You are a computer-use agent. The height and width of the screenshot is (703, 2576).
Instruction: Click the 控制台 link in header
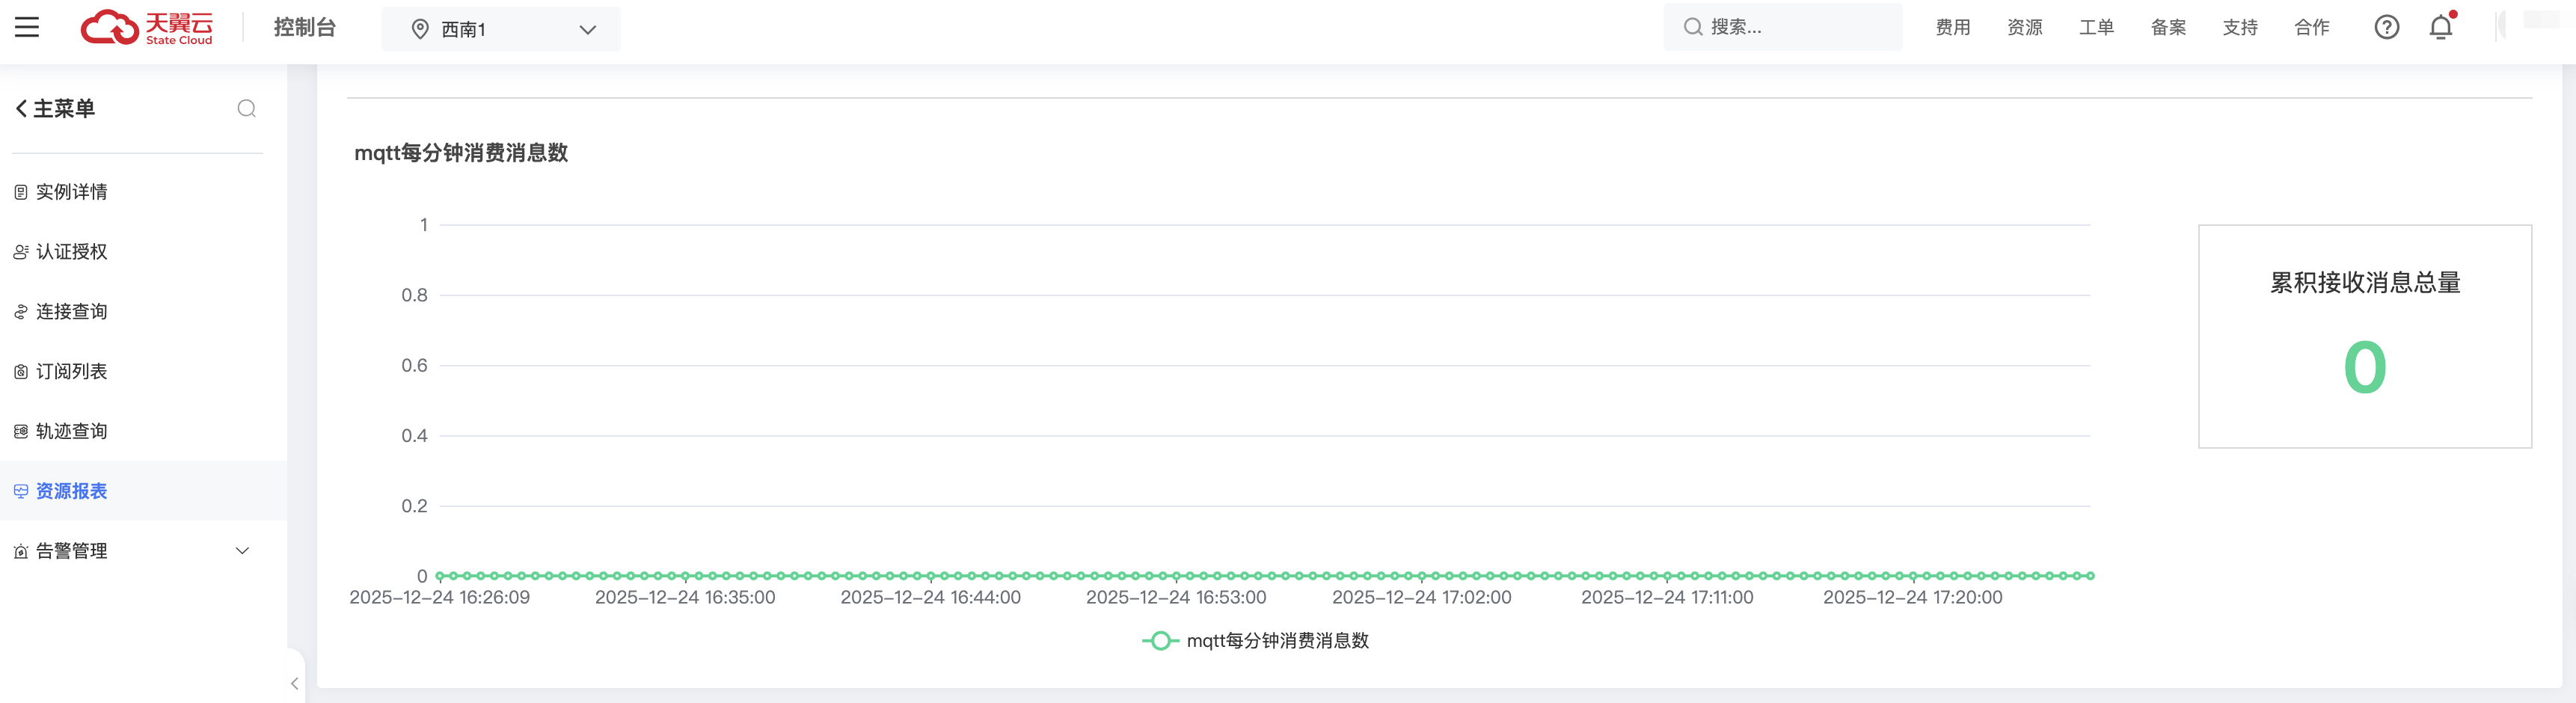pyautogui.click(x=304, y=27)
